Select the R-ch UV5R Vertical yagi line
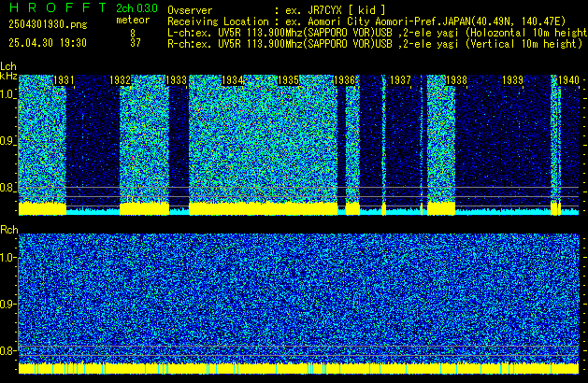588x383 pixels. click(375, 44)
